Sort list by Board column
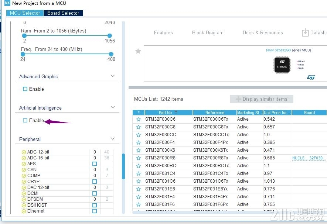 click(310, 113)
